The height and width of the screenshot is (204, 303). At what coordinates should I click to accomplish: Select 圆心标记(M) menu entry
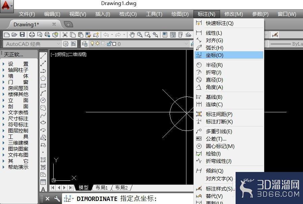(229, 146)
